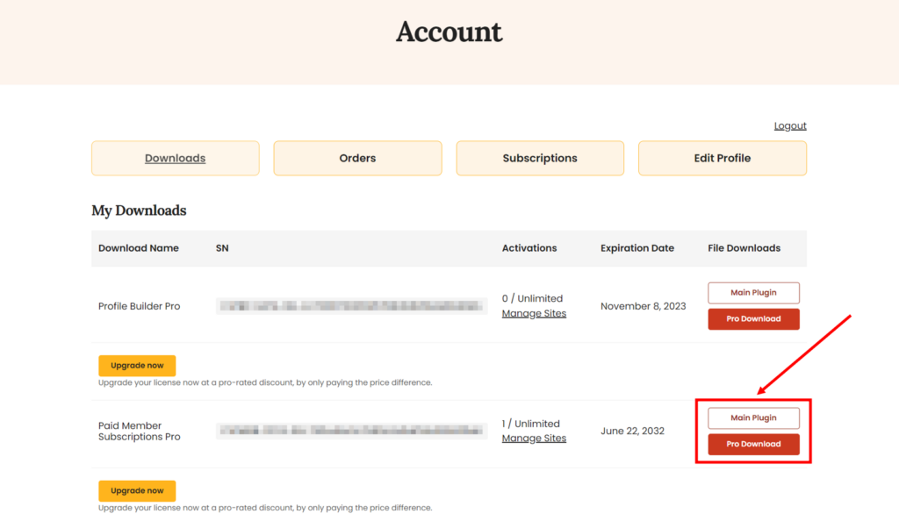Click the Paid Member Subscriptions Pro name
The image size is (899, 528).
[x=139, y=432]
